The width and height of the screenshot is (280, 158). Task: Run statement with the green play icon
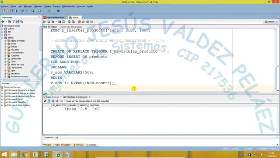click(x=45, y=22)
